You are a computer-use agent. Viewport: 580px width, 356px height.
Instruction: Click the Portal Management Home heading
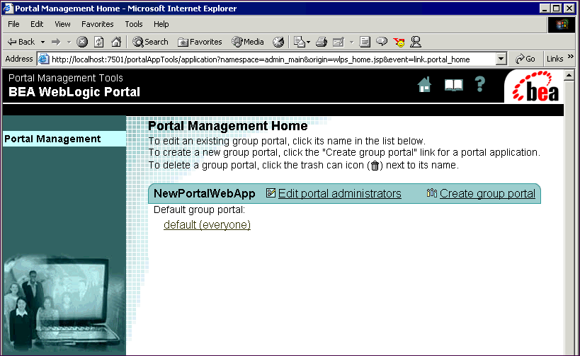click(228, 126)
